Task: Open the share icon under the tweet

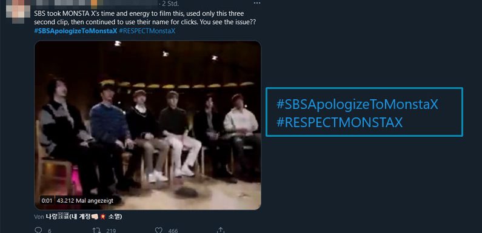Action: click(221, 230)
